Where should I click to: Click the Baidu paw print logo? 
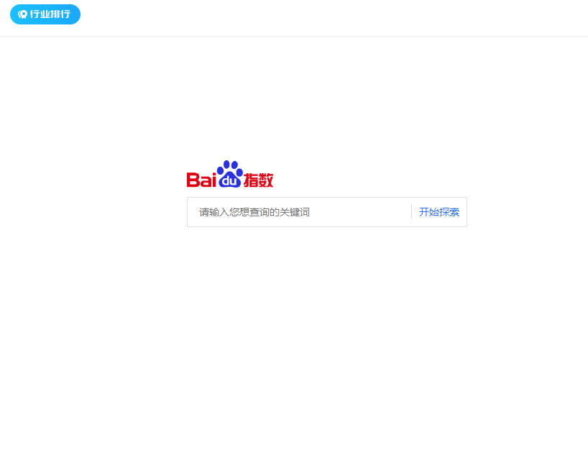point(229,170)
